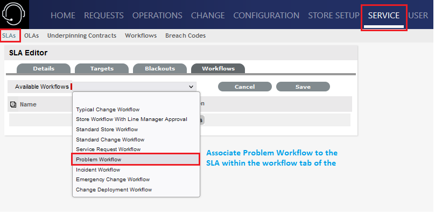The width and height of the screenshot is (435, 214).
Task: Select Emergency Change Workflow option
Action: pyautogui.click(x=113, y=180)
